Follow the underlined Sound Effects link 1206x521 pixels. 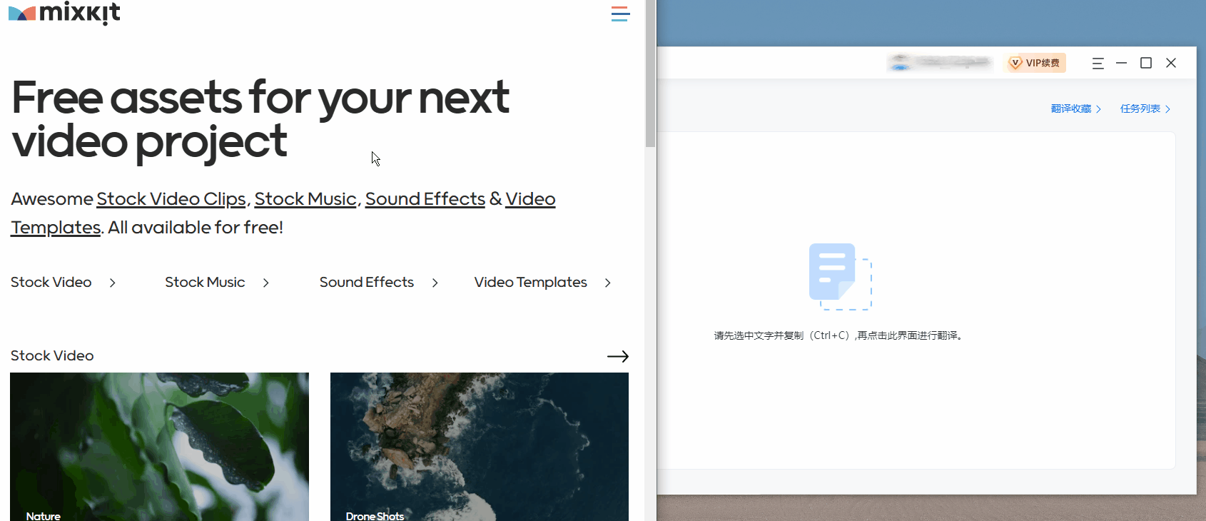[x=425, y=199]
